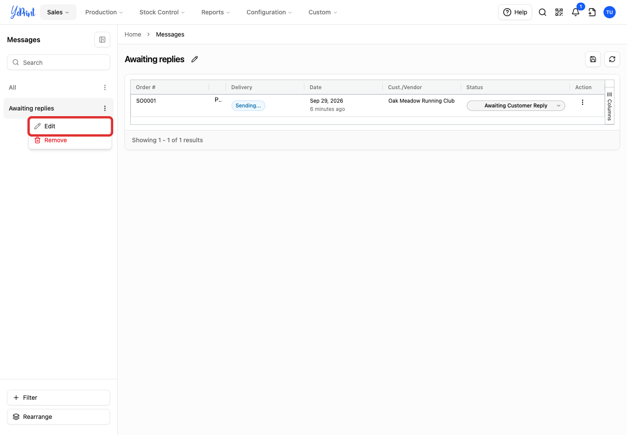Image resolution: width=627 pixels, height=435 pixels.
Task: Open the global search icon in header
Action: pos(543,12)
